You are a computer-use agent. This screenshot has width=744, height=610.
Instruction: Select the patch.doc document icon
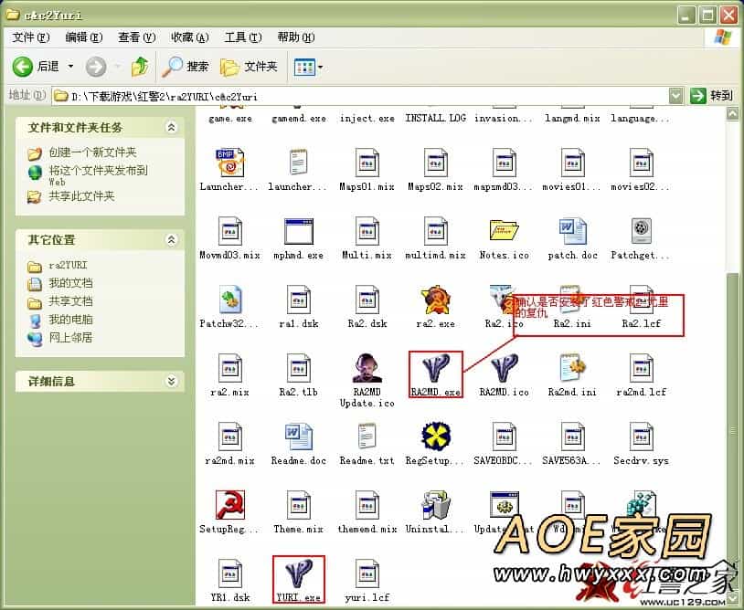click(573, 232)
